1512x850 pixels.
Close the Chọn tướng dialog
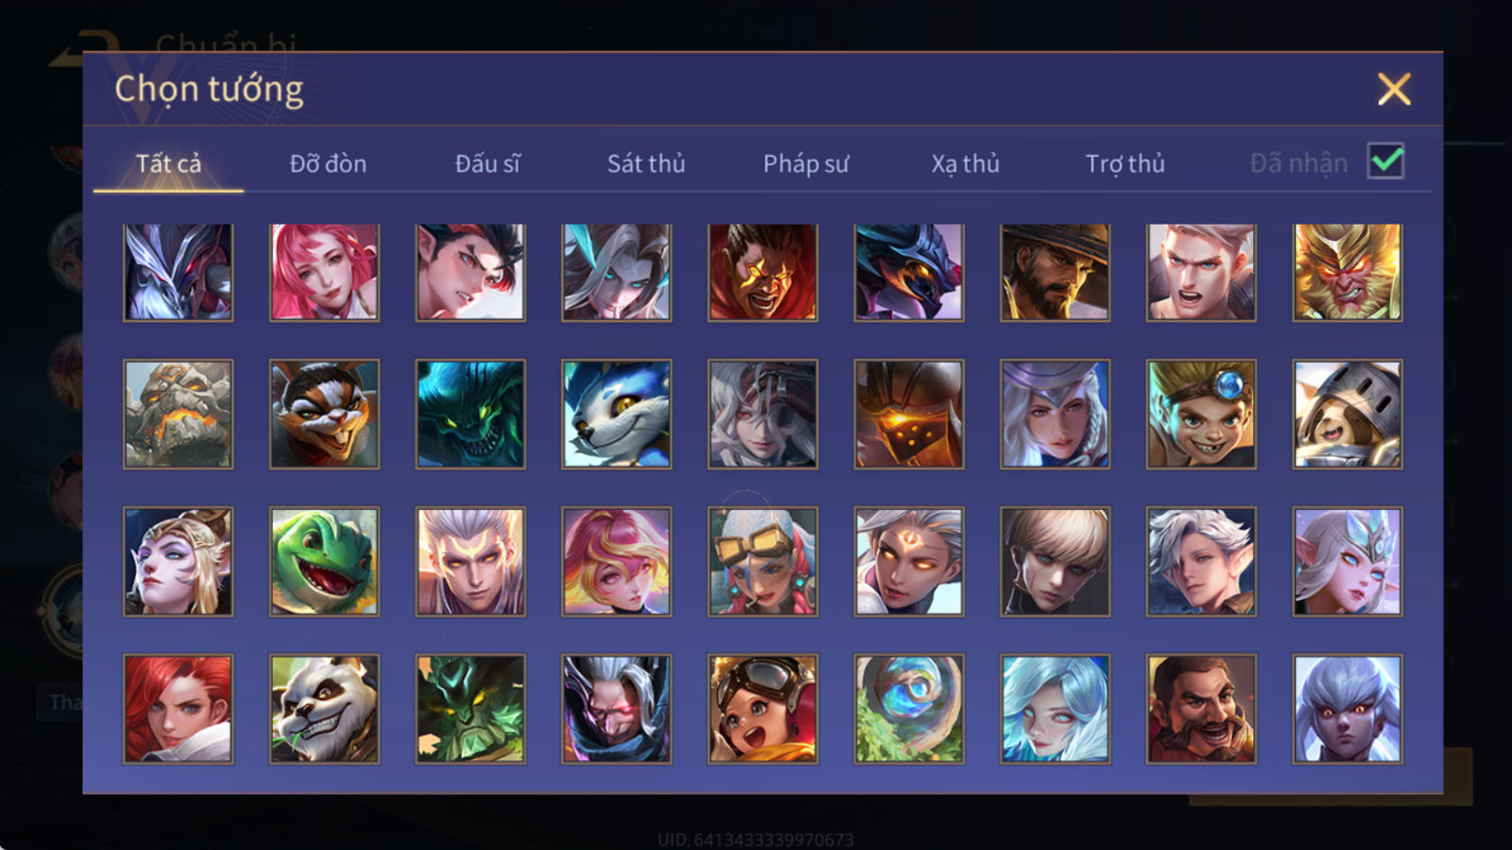click(1394, 90)
